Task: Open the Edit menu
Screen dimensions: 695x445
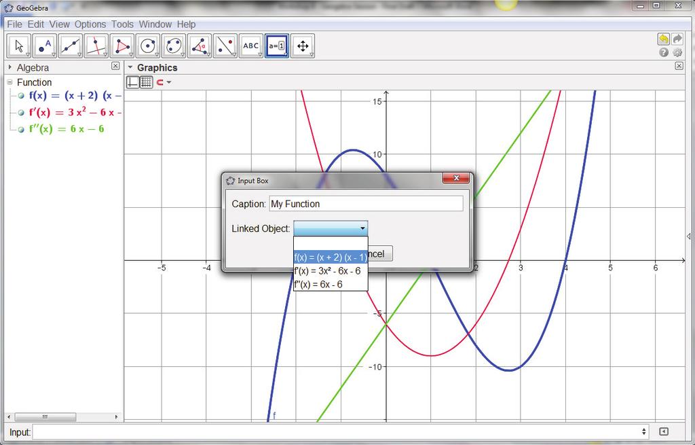Action: tap(35, 24)
